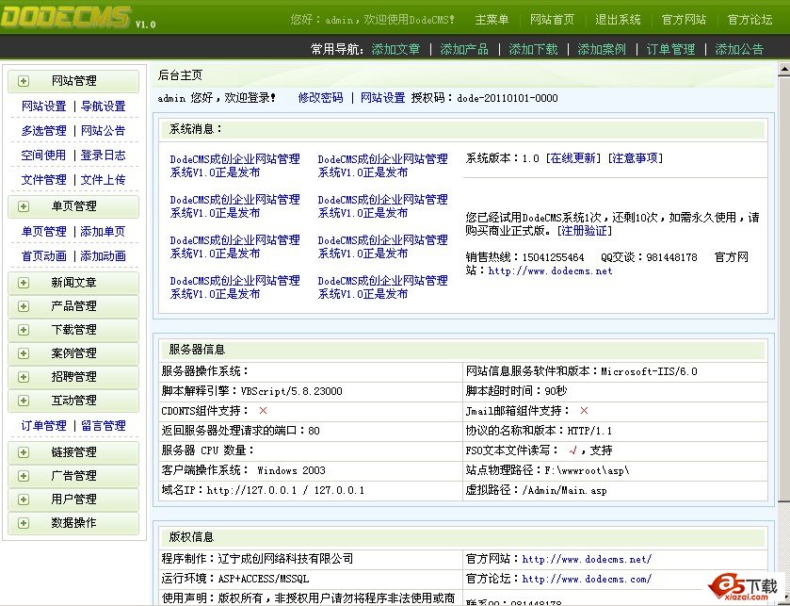Click plus icon beside 下载管理
790x606 pixels.
(x=24, y=330)
